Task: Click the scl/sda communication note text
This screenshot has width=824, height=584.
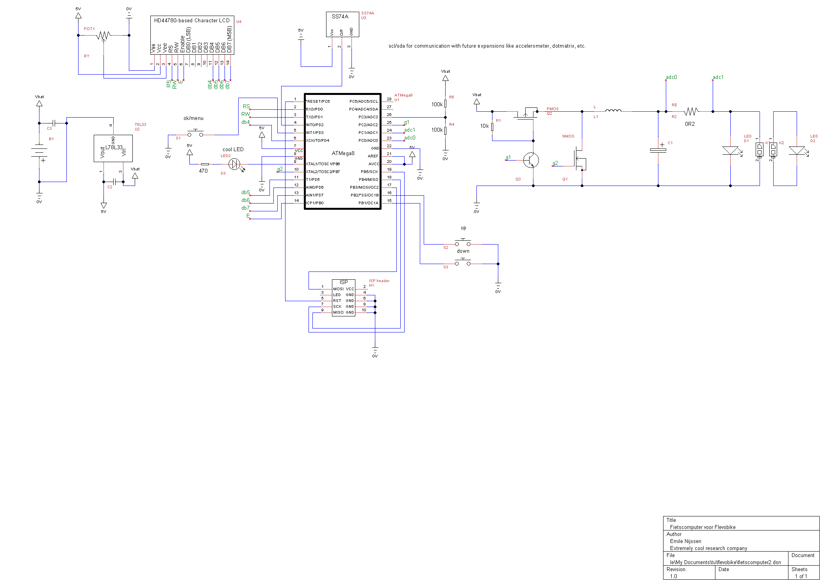Action: click(x=487, y=46)
